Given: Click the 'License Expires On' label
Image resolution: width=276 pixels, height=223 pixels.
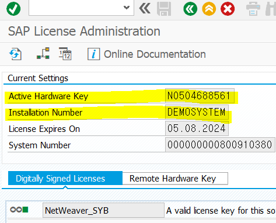Looking at the screenshot, I should 44,129.
